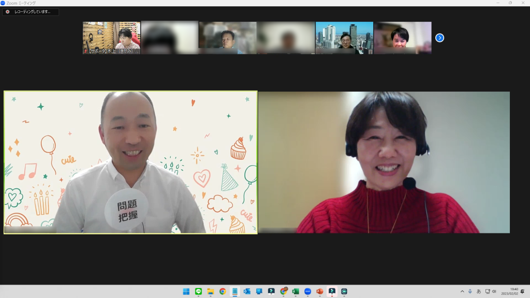Screen dimensions: 530x298
Task: Select the thumbnail labeled 【サポータ】木上
Action: coord(111,38)
